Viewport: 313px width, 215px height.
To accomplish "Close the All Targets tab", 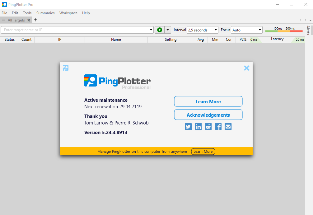I will tap(29, 20).
